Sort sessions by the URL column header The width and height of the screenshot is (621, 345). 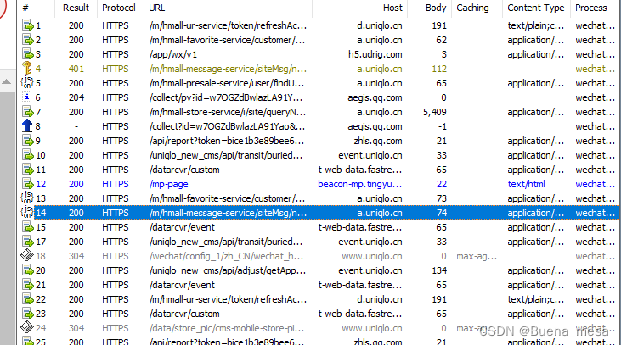point(228,8)
